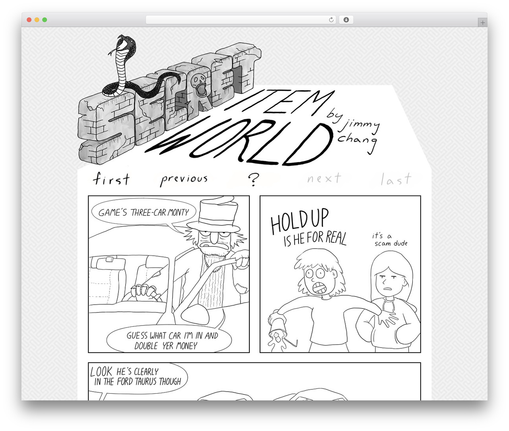Image resolution: width=509 pixels, height=431 pixels.
Task: Click the red close window button
Action: (x=29, y=19)
